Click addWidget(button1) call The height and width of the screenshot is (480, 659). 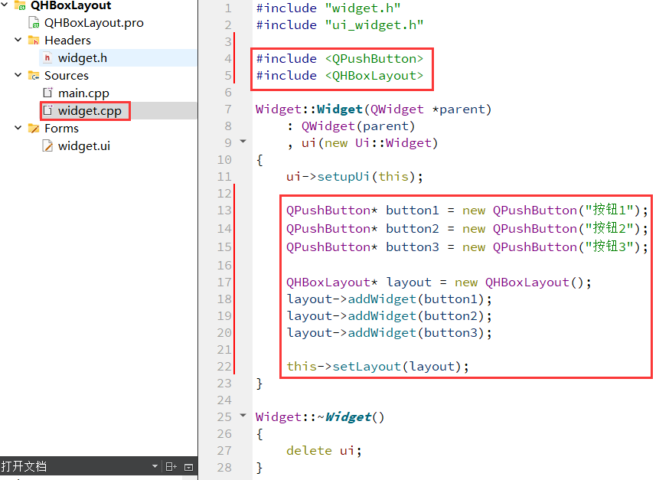pos(416,299)
